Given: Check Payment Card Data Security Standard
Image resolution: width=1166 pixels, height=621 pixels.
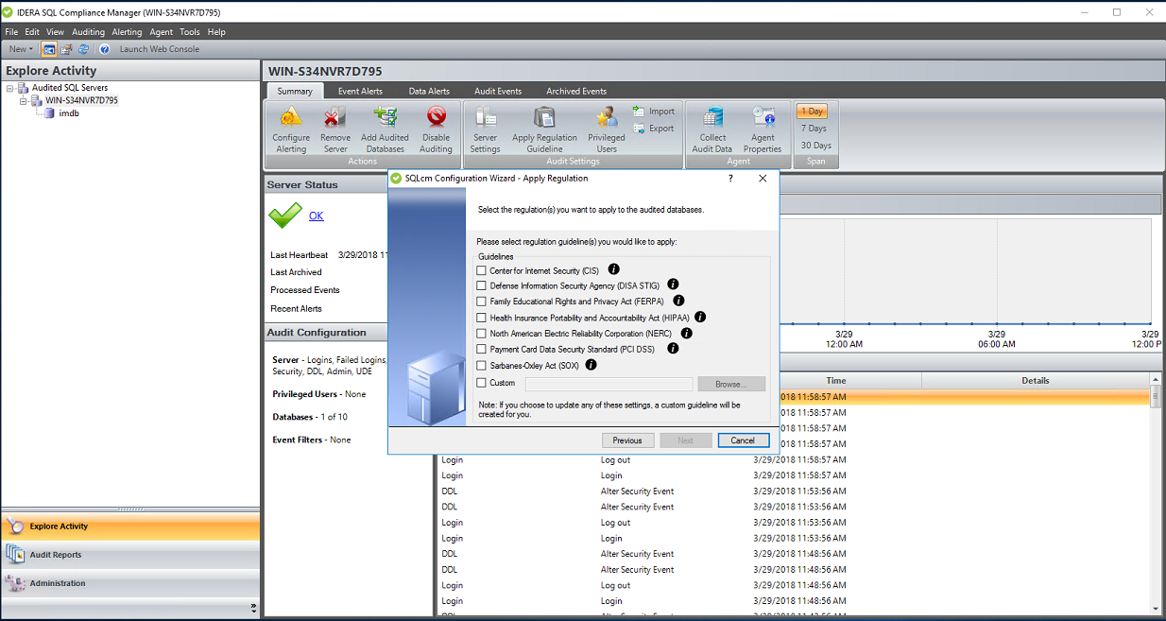Looking at the screenshot, I should [x=482, y=349].
